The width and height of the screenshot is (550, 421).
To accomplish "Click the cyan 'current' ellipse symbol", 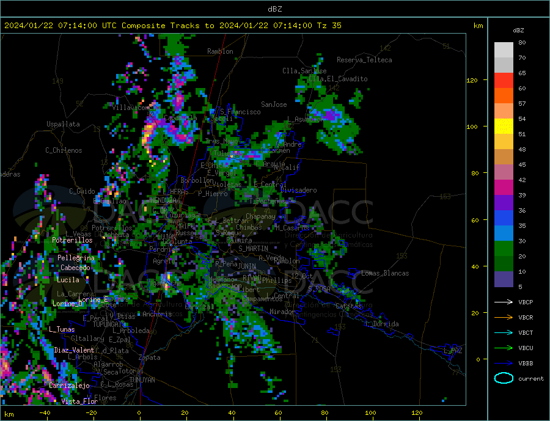I will [x=504, y=378].
